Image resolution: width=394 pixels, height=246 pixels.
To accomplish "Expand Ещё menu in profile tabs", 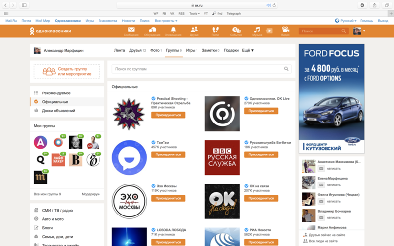I will 248,50.
